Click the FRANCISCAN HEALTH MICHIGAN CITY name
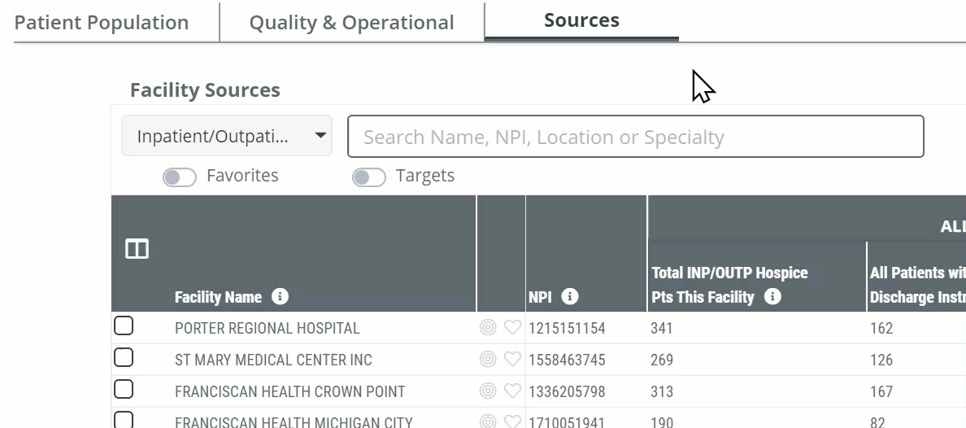This screenshot has height=428, width=966. click(x=294, y=422)
